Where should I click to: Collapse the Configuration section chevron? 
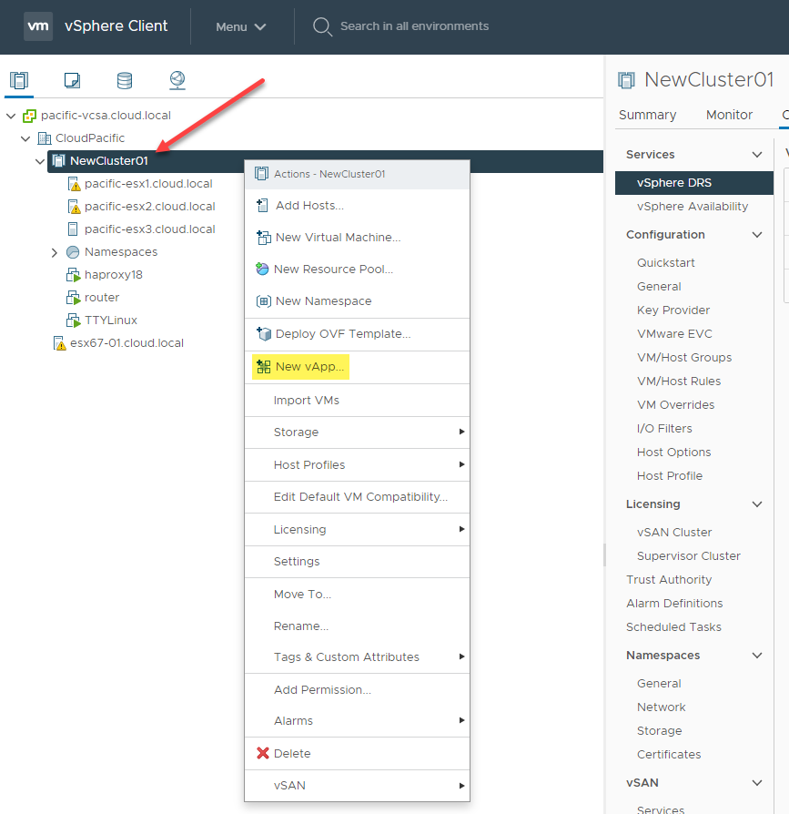click(x=757, y=235)
